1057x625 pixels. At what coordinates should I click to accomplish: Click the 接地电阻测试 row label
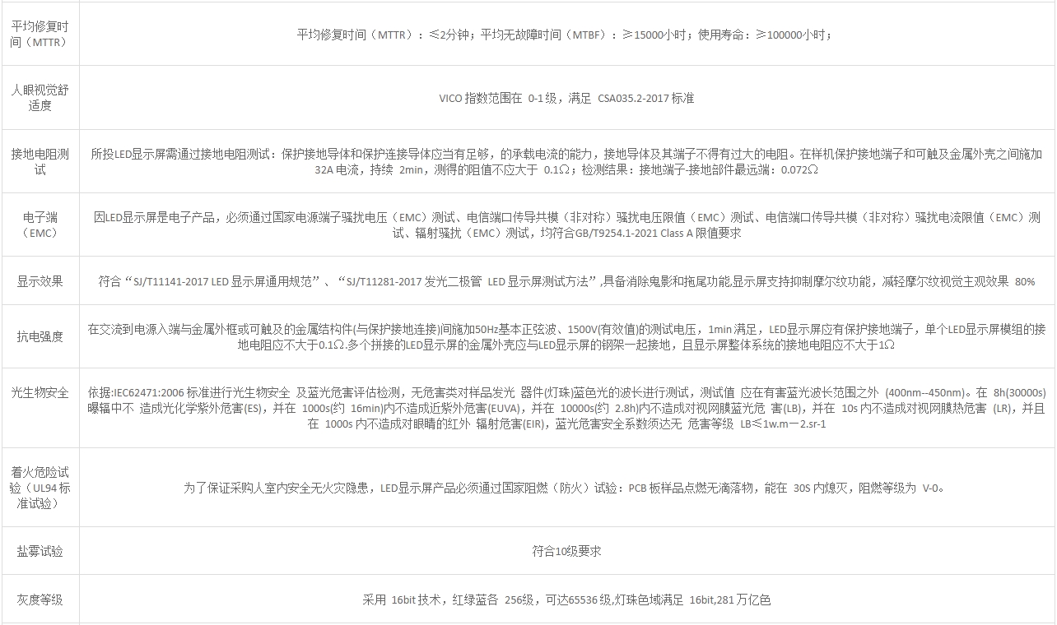pyautogui.click(x=40, y=161)
